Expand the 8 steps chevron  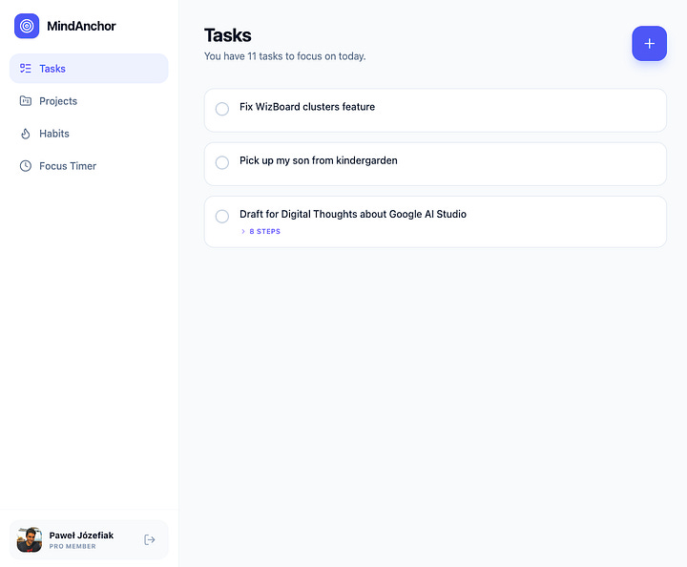pyautogui.click(x=243, y=232)
